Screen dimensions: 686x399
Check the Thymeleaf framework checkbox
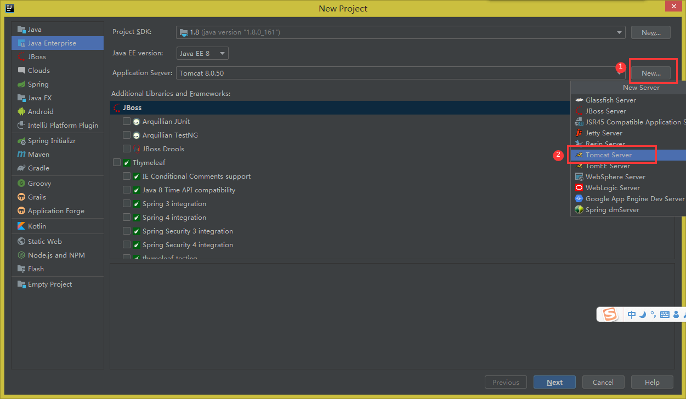[x=117, y=163]
